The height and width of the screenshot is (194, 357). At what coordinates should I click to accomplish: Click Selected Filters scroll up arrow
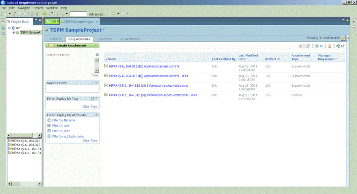coord(97,60)
